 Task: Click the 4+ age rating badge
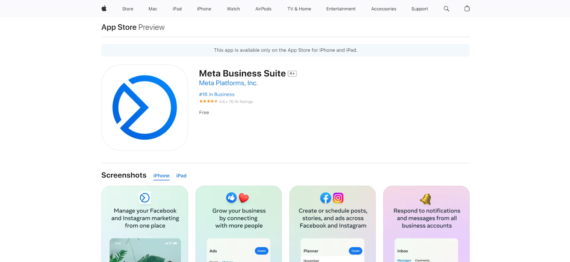click(x=292, y=73)
